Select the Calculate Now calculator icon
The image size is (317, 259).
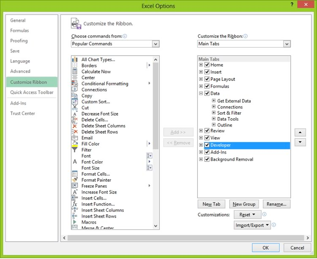pos(75,72)
